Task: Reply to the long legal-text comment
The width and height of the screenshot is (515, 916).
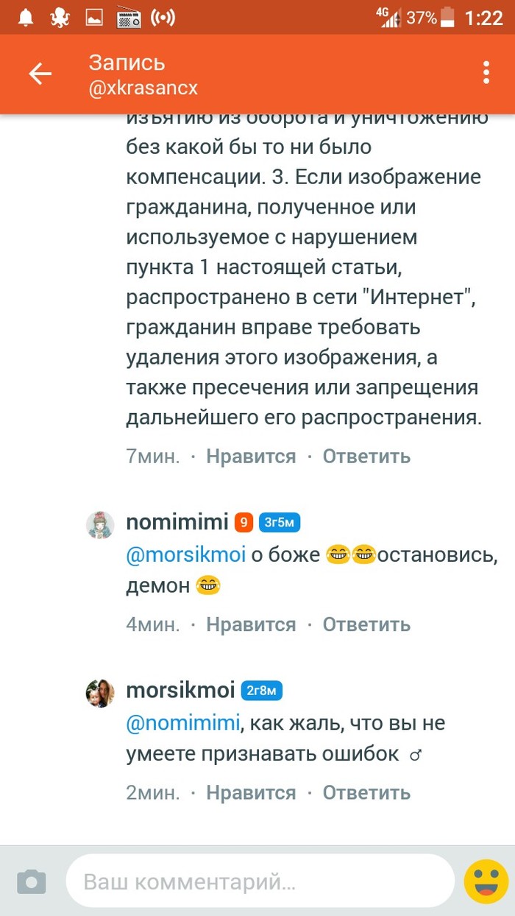Action: click(x=366, y=457)
